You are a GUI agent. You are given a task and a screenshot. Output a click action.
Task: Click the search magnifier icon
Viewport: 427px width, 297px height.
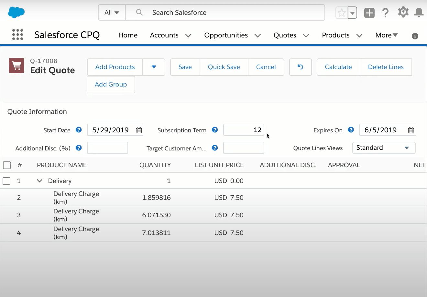tap(139, 12)
